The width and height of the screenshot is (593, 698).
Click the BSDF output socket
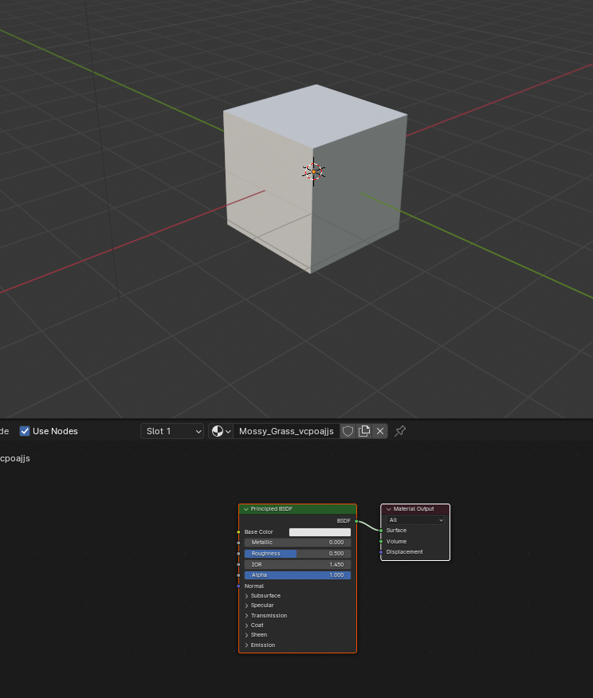(356, 520)
